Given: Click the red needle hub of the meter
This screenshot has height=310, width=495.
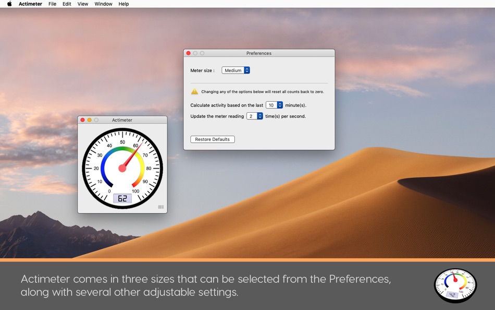Looking at the screenshot, I should pos(122,168).
